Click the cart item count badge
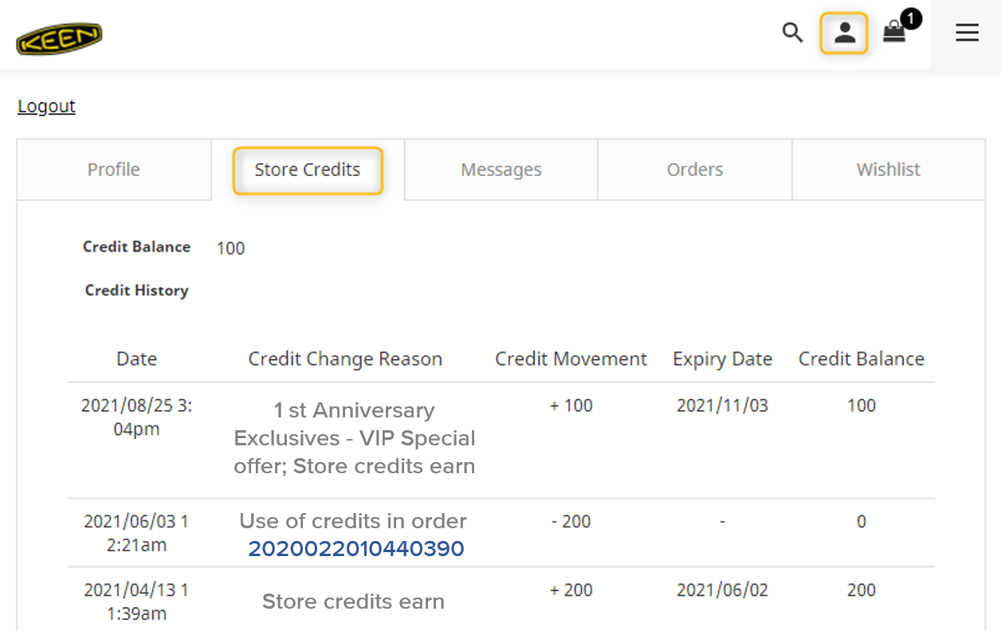The width and height of the screenshot is (1001, 631). click(910, 18)
